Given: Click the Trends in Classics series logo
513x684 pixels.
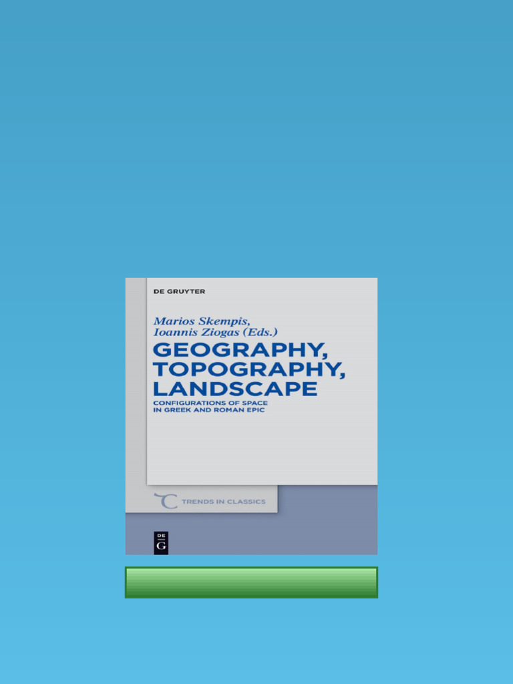Looking at the screenshot, I should (x=166, y=501).
